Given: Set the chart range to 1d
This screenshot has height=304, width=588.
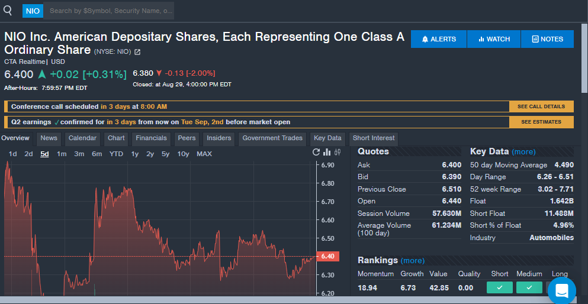Looking at the screenshot, I should tap(13, 154).
